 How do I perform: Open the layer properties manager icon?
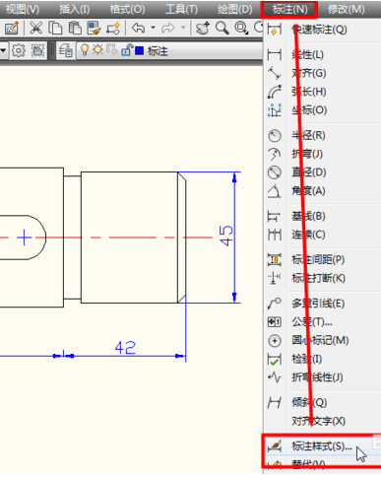tap(65, 50)
